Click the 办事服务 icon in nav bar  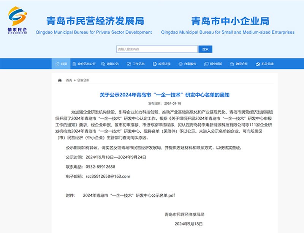180,64
